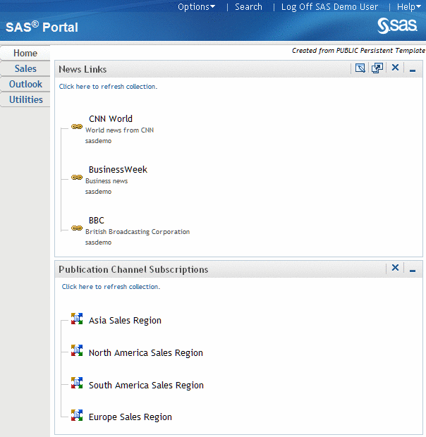The height and width of the screenshot is (437, 426).
Task: Switch to the Sales tab
Action: 25,68
